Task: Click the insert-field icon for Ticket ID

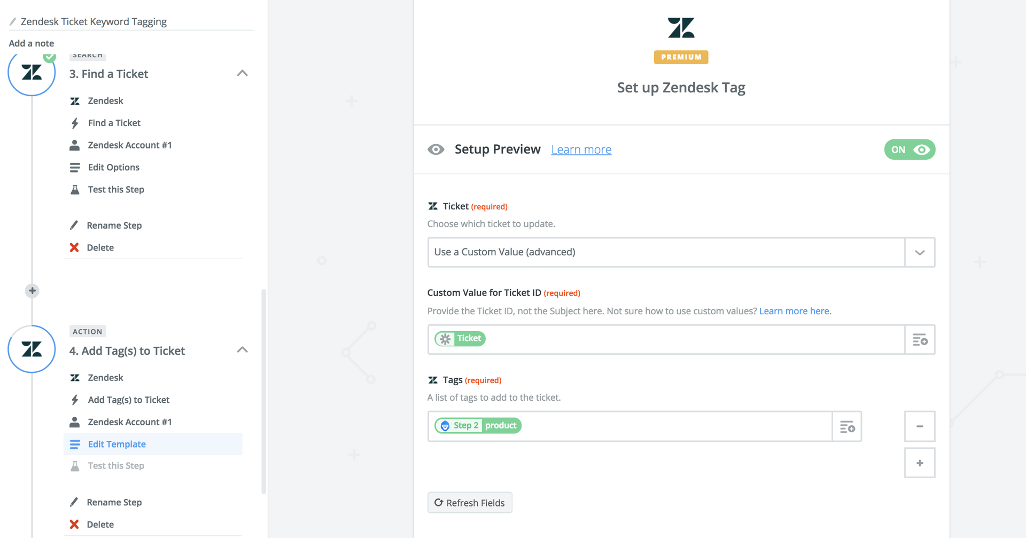Action: coord(920,340)
